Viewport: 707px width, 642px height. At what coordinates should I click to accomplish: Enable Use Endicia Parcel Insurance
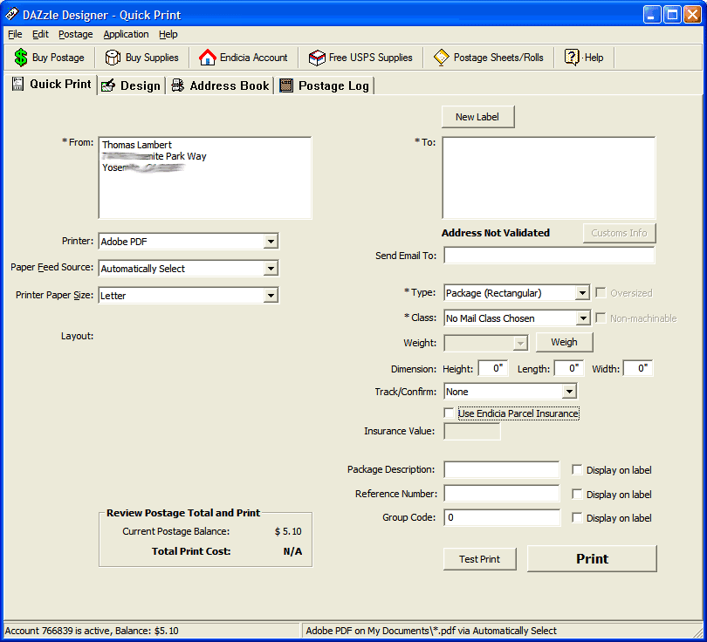point(449,413)
